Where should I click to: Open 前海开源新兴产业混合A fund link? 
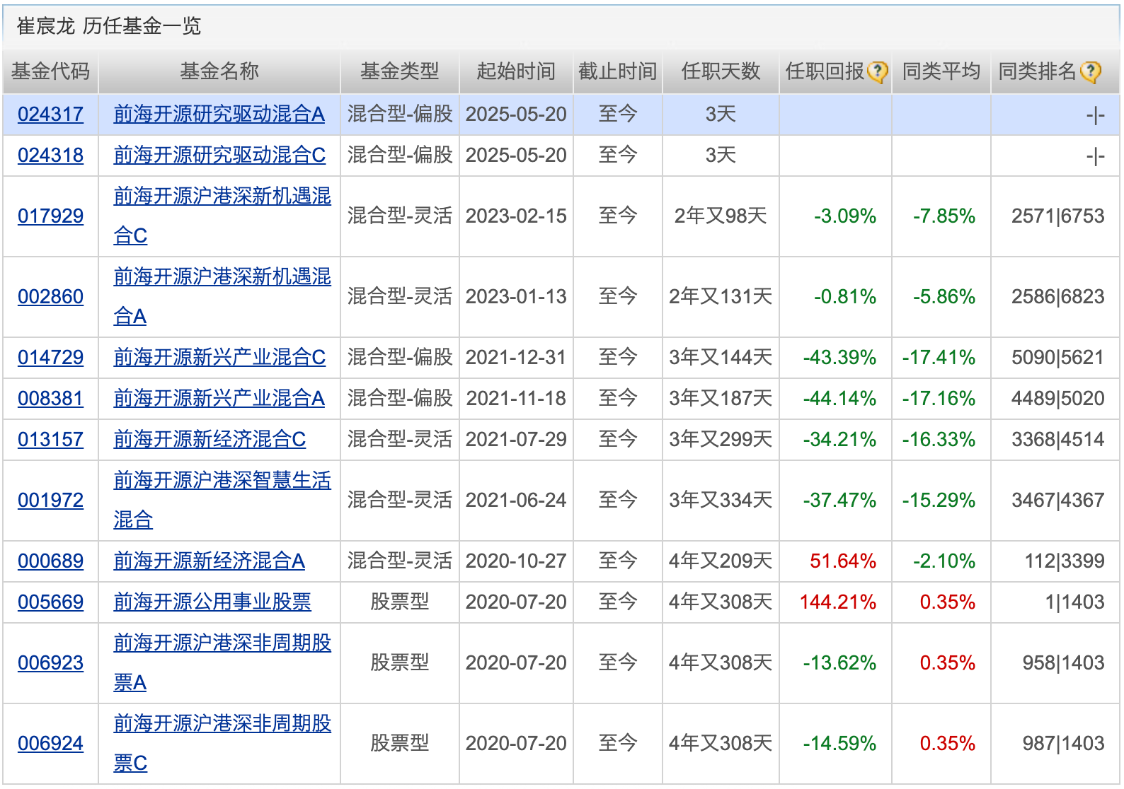click(x=219, y=398)
